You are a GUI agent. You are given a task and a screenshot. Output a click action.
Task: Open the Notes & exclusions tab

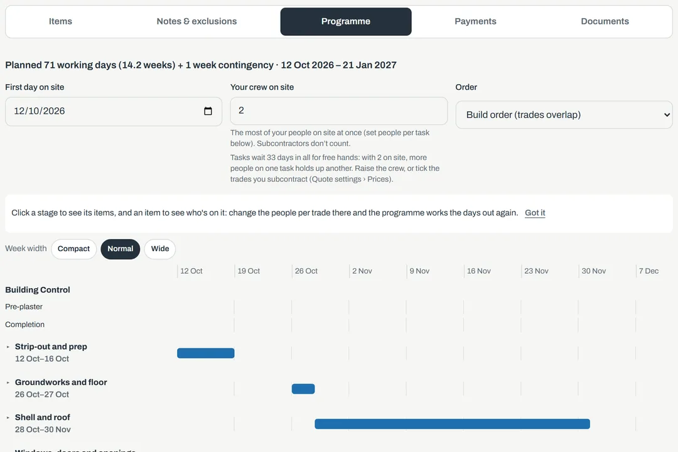196,21
